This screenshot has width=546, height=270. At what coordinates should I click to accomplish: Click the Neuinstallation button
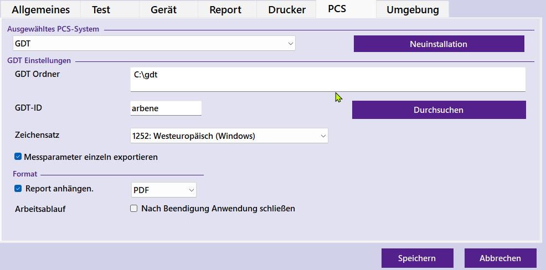[439, 44]
